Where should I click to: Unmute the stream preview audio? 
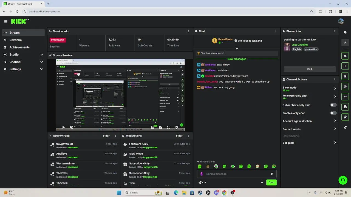pyautogui.click(x=72, y=127)
